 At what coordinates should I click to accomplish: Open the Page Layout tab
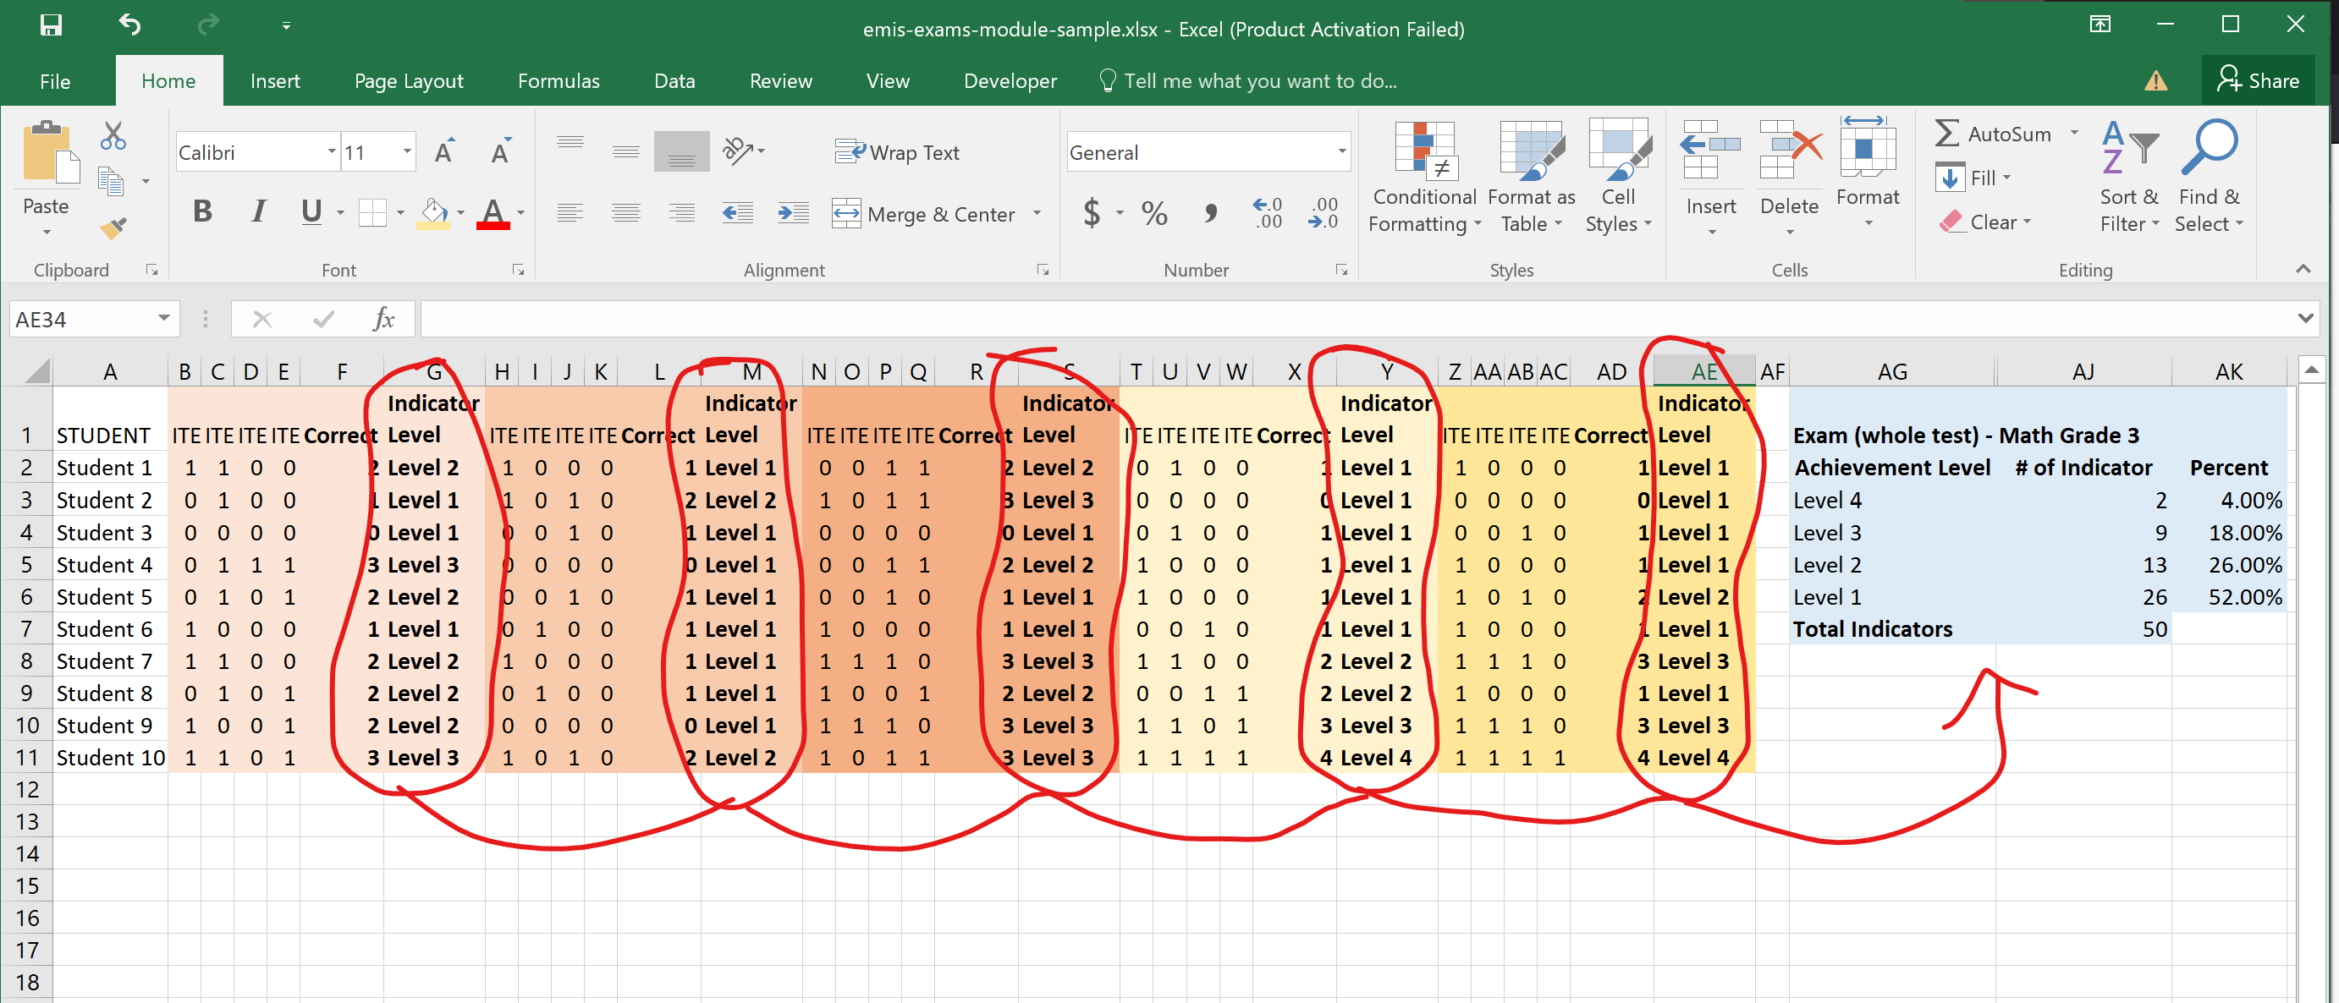409,81
